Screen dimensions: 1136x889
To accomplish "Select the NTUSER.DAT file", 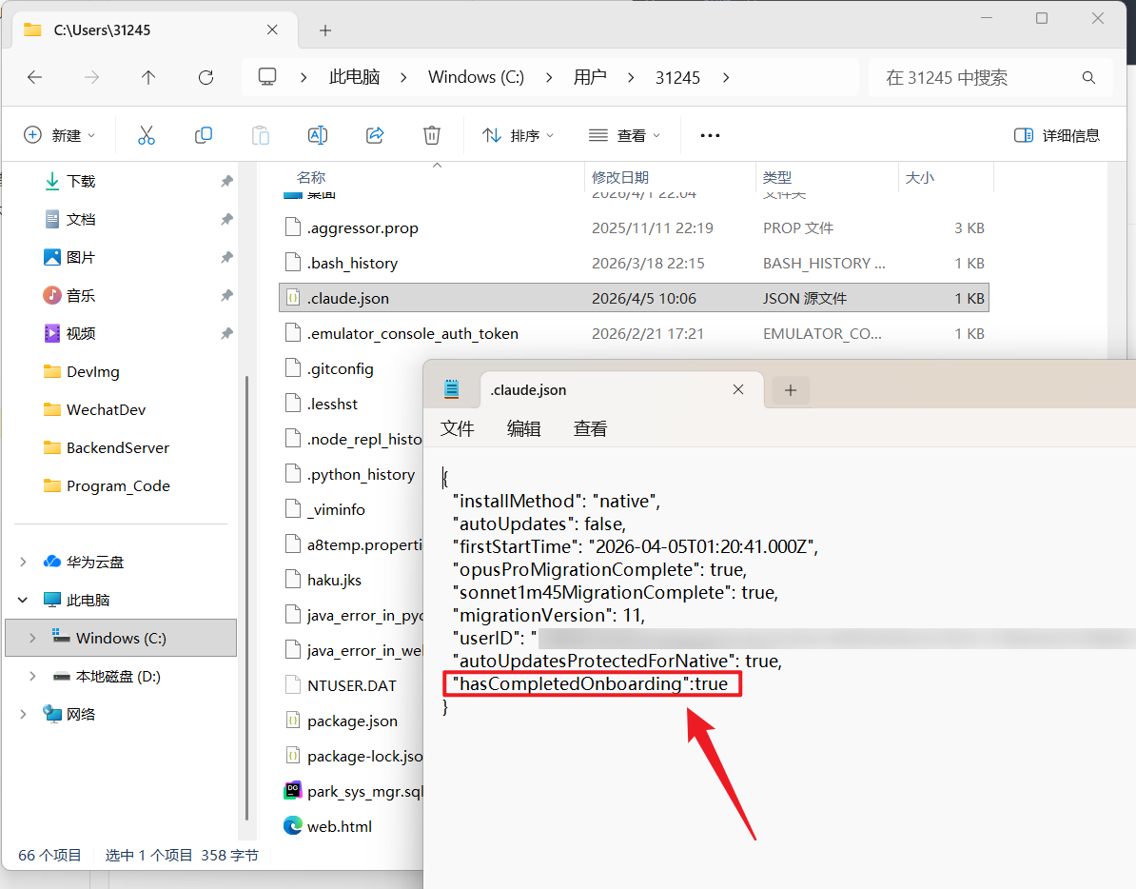I will pyautogui.click(x=351, y=685).
